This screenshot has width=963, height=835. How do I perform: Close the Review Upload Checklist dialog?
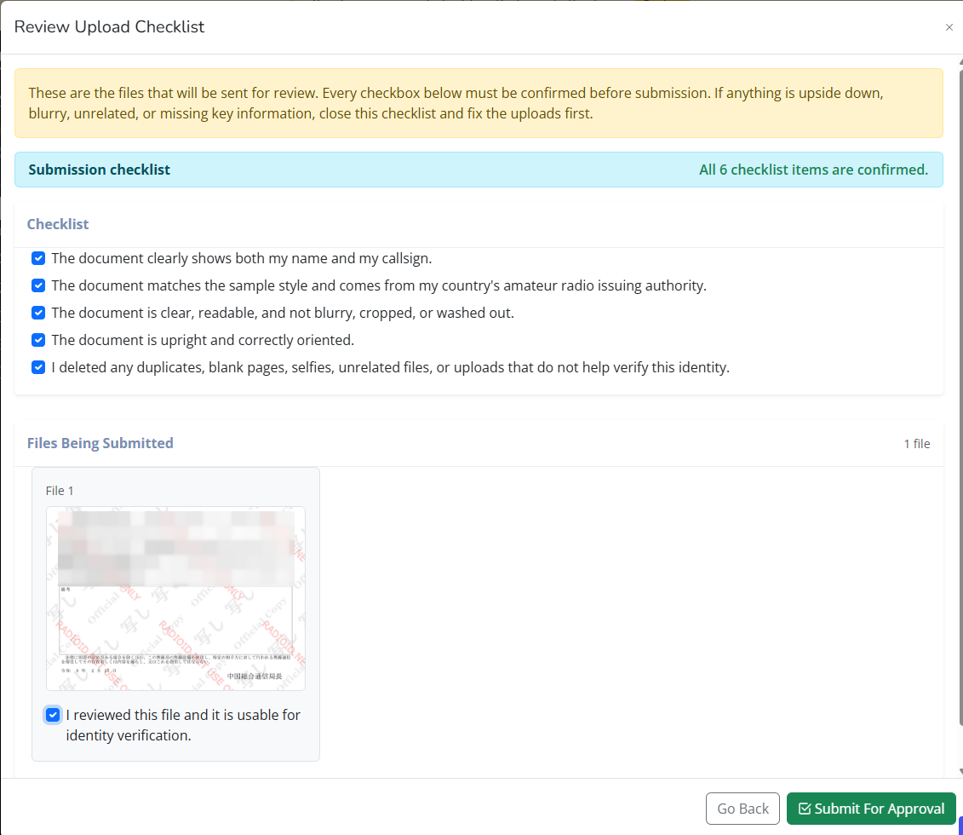click(x=949, y=27)
